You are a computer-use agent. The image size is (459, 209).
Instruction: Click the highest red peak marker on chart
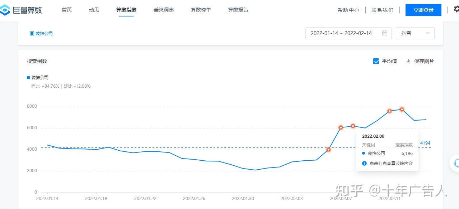402,109
